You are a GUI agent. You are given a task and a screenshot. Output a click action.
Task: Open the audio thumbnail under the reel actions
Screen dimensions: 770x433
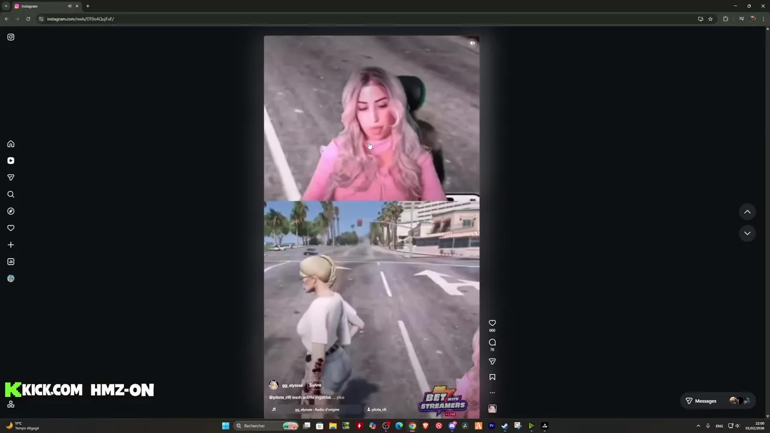point(492,408)
